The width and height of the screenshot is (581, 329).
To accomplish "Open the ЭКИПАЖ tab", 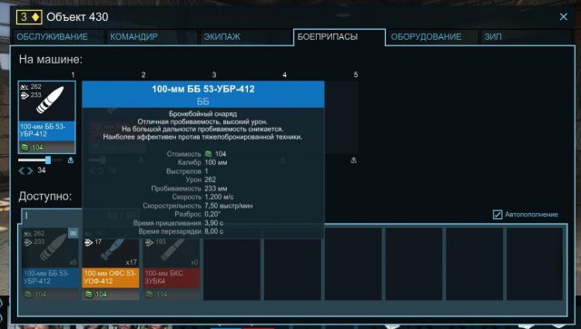I will 246,37.
